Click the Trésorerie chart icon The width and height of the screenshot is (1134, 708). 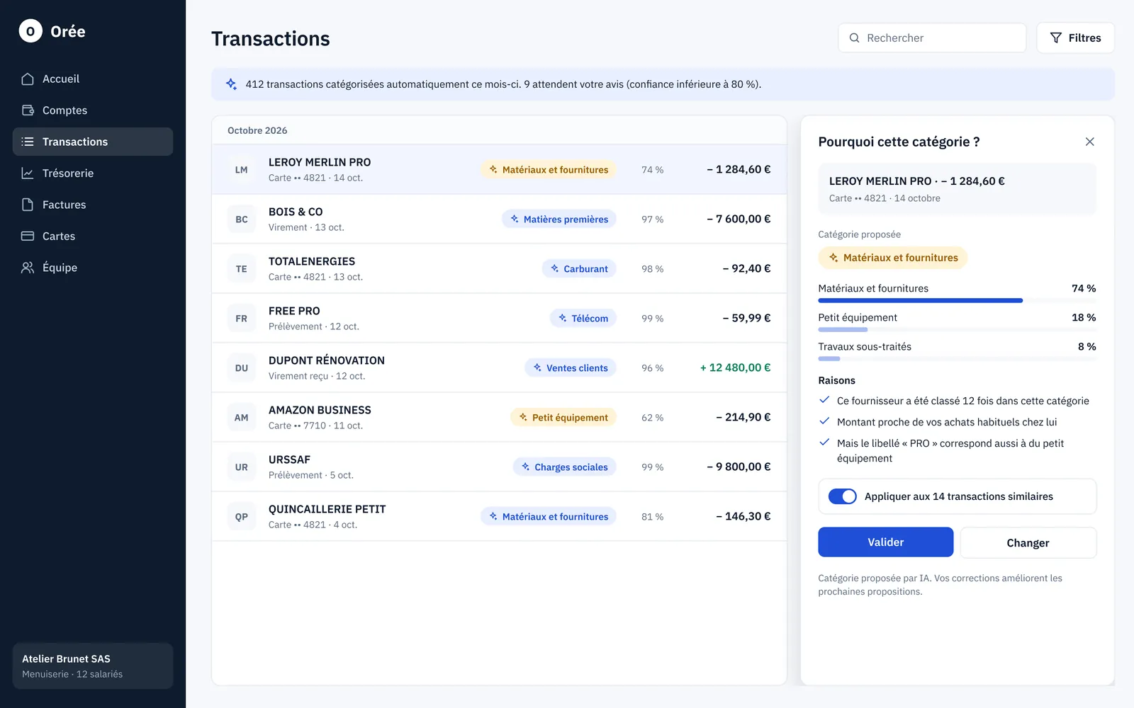[x=28, y=173]
